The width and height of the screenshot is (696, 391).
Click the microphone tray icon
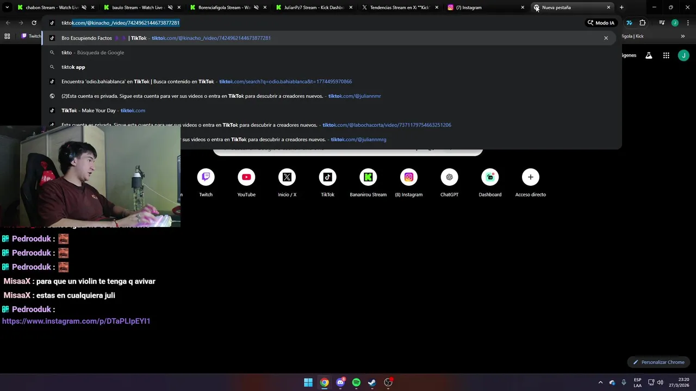point(624,382)
